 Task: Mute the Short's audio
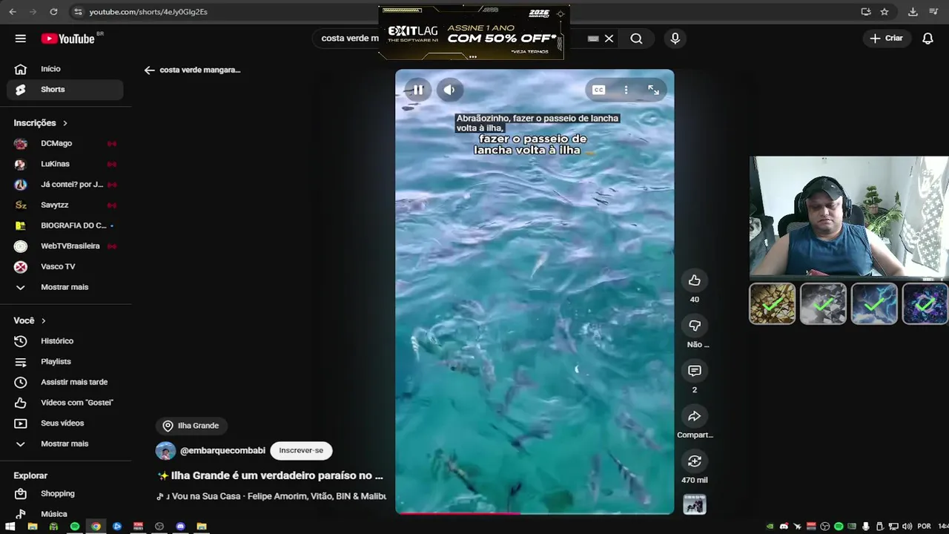click(449, 90)
